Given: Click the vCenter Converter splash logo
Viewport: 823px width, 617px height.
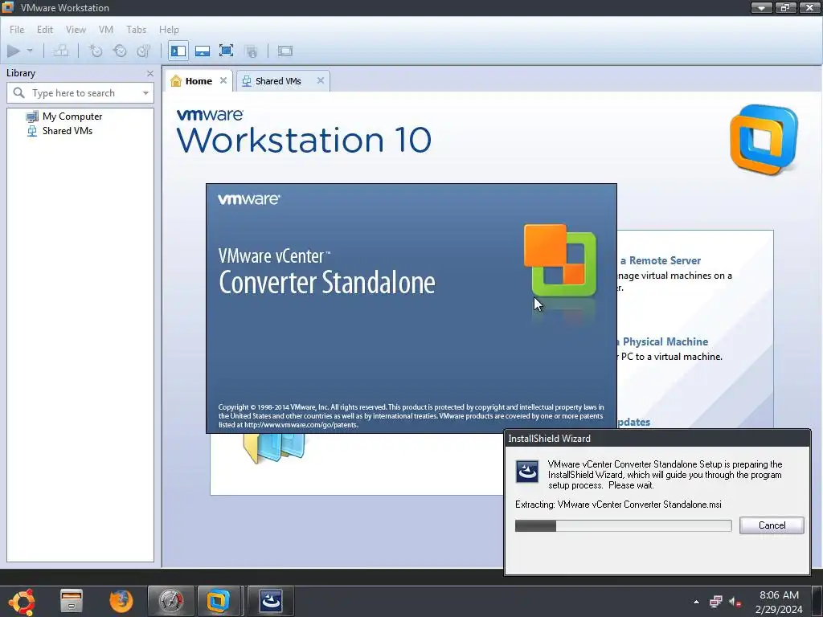Looking at the screenshot, I should pos(560,261).
